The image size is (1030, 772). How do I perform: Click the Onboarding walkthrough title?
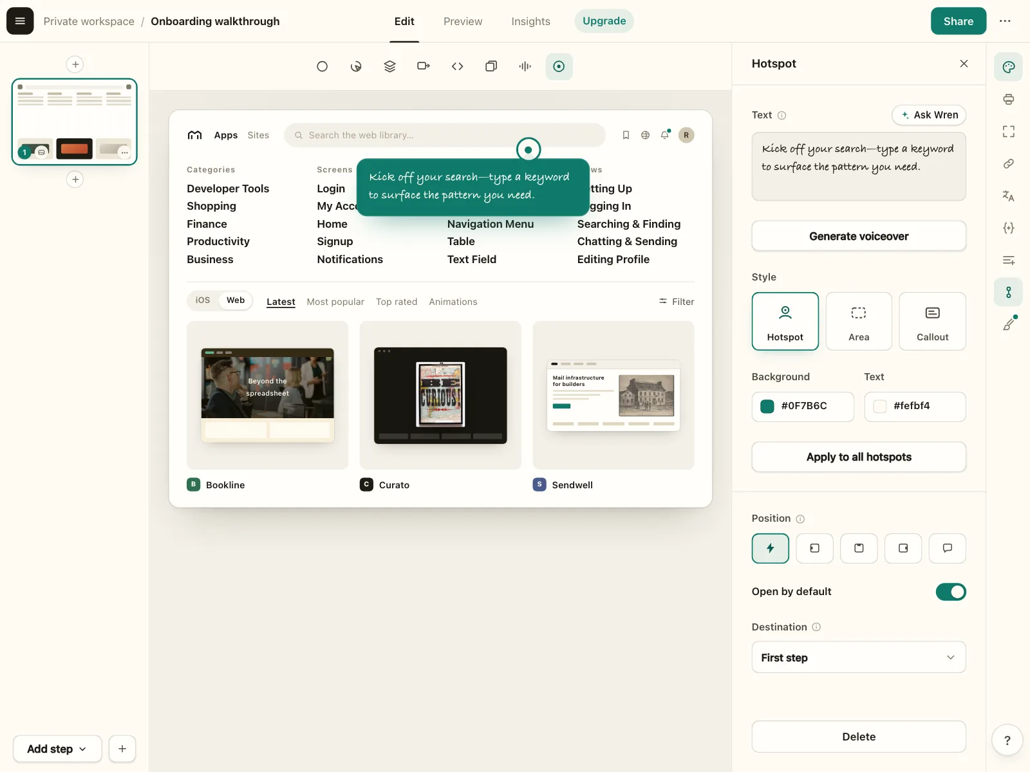click(x=215, y=21)
